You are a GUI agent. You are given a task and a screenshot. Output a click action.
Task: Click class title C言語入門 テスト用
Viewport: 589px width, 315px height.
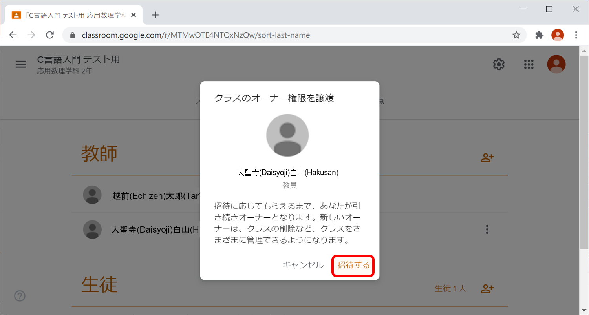78,60
